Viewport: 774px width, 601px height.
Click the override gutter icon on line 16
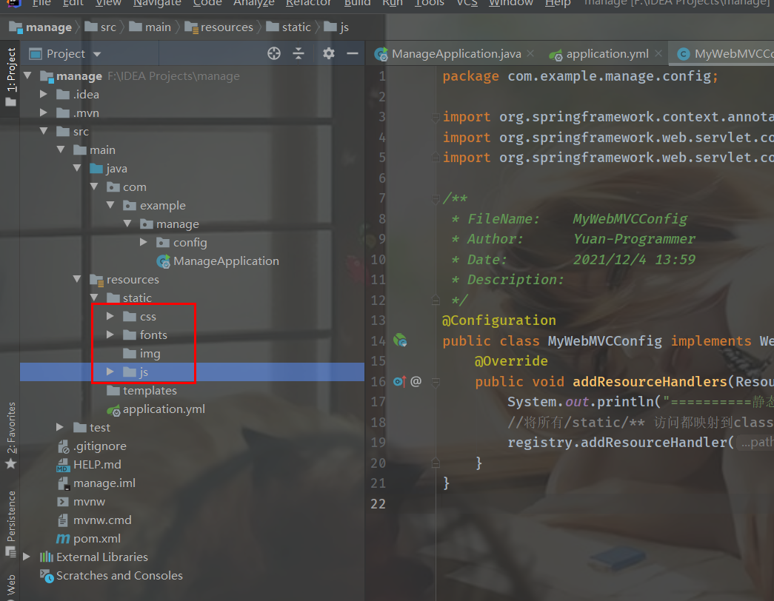pyautogui.click(x=399, y=381)
